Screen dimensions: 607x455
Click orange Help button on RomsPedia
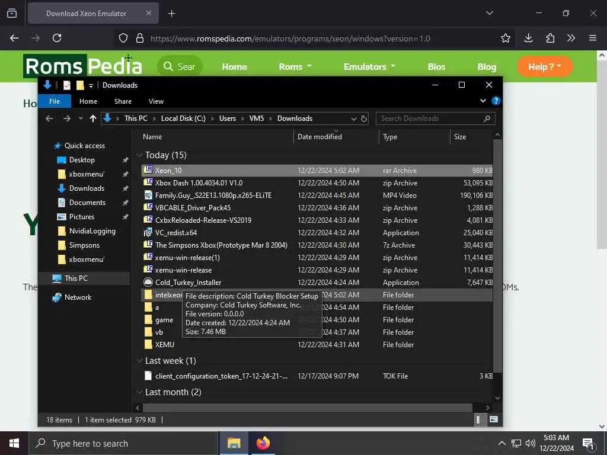tap(545, 67)
